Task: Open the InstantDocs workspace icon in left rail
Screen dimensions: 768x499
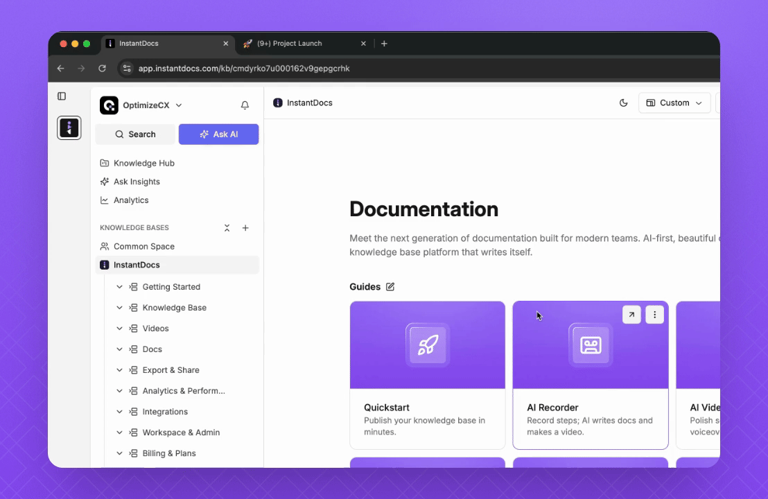Action: point(69,128)
